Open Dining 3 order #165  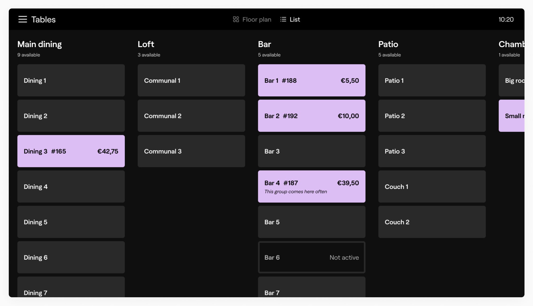coord(71,151)
